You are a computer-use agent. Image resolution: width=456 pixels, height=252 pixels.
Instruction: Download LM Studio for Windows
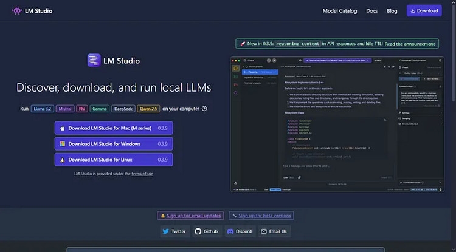tap(114, 144)
